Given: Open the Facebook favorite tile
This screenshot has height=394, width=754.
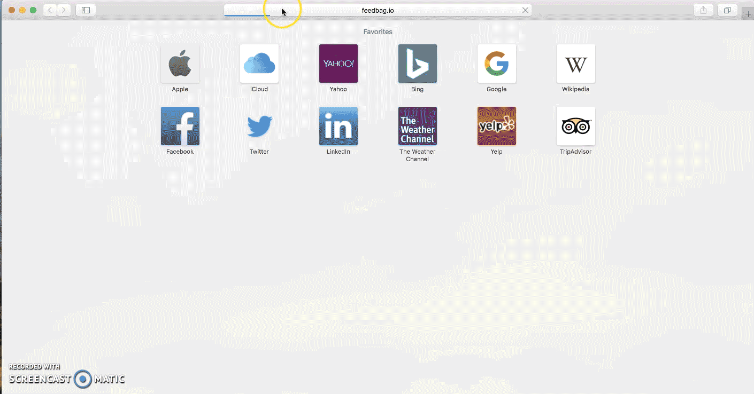Looking at the screenshot, I should 180,126.
